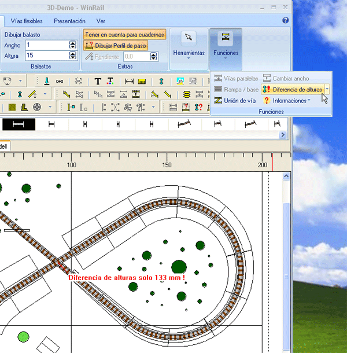Expand the dropdown beside the circle tool
The height and width of the screenshot is (353, 347).
click(x=20, y=80)
